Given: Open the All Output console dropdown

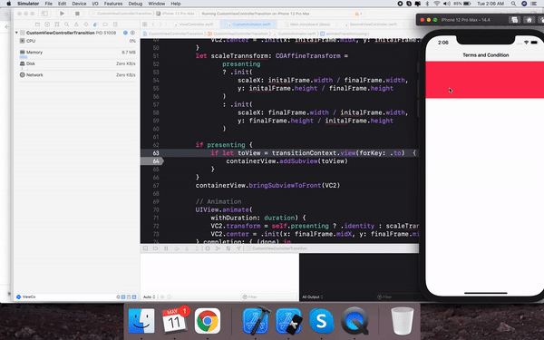Looking at the screenshot, I should (313, 297).
